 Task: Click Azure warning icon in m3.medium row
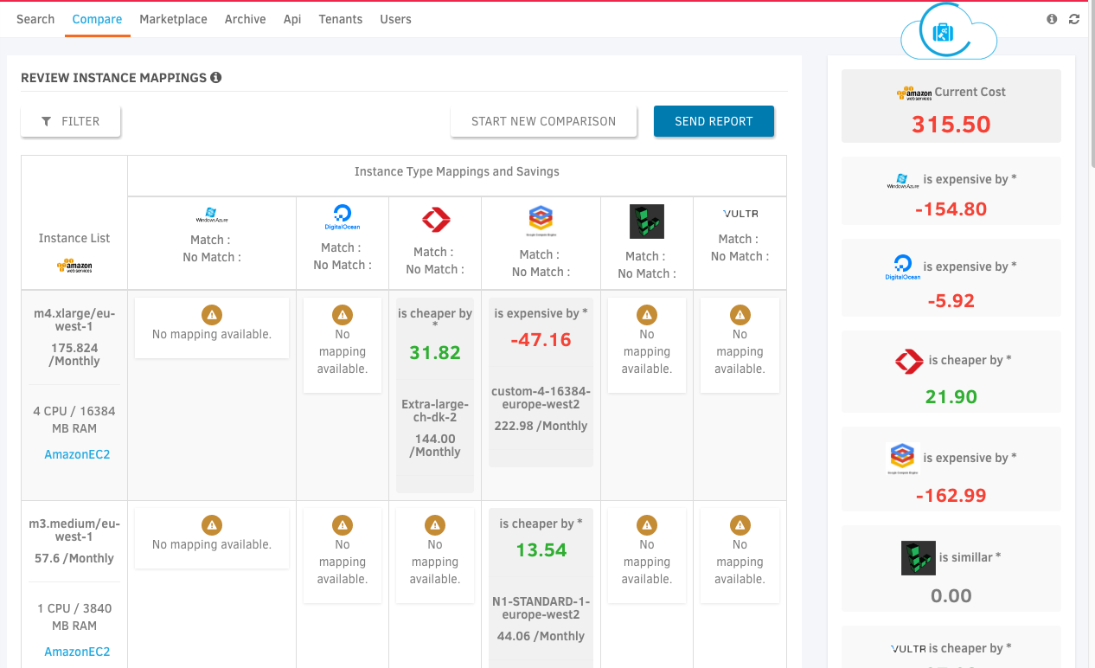tap(212, 524)
